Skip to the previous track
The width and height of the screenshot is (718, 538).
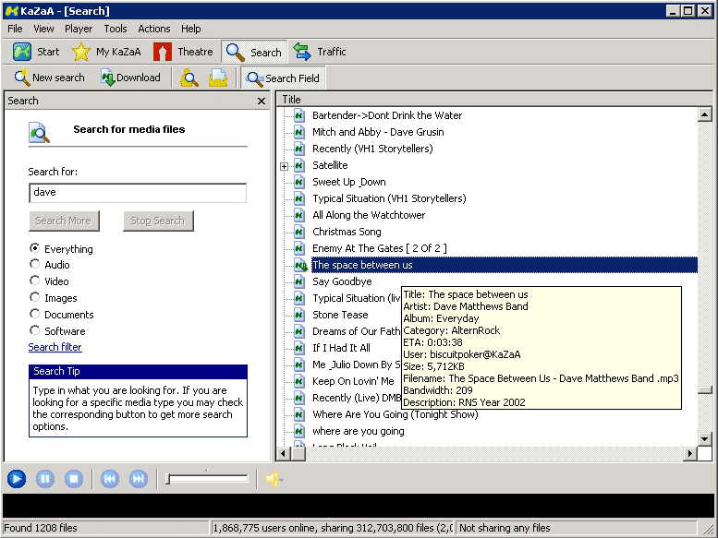pos(110,479)
